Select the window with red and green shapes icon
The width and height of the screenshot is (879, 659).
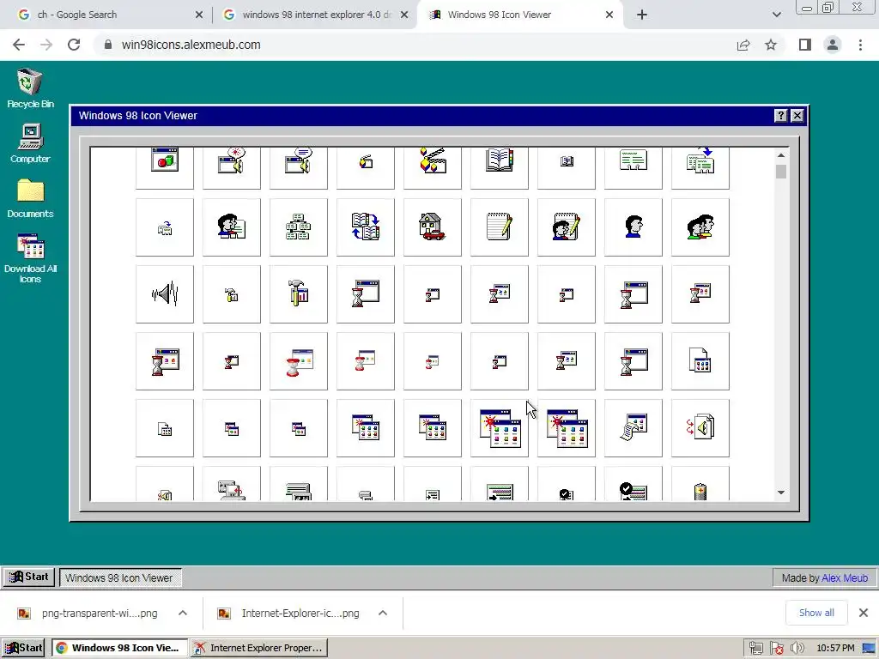(164, 167)
